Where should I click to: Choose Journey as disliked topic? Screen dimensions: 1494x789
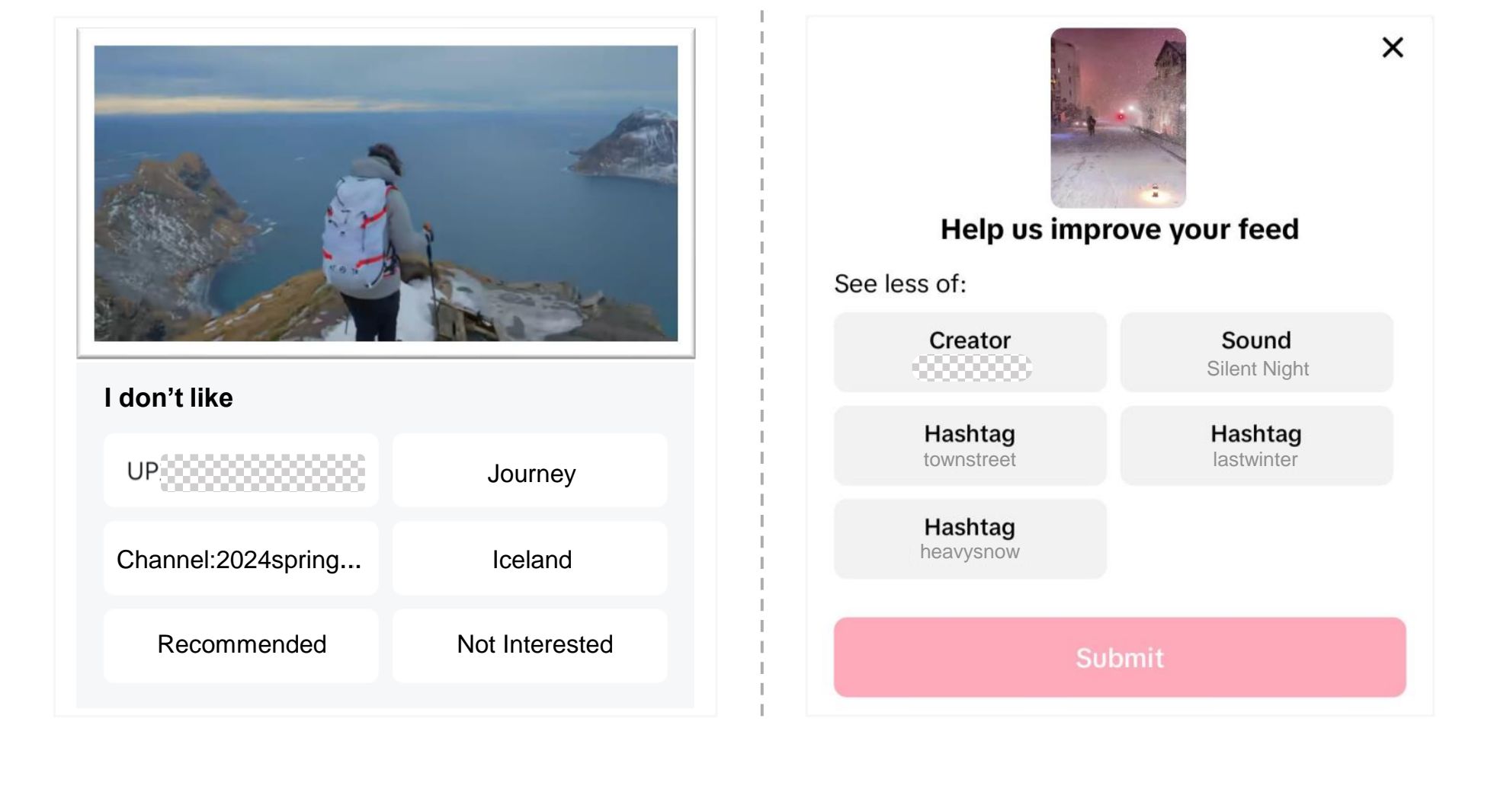(x=530, y=471)
